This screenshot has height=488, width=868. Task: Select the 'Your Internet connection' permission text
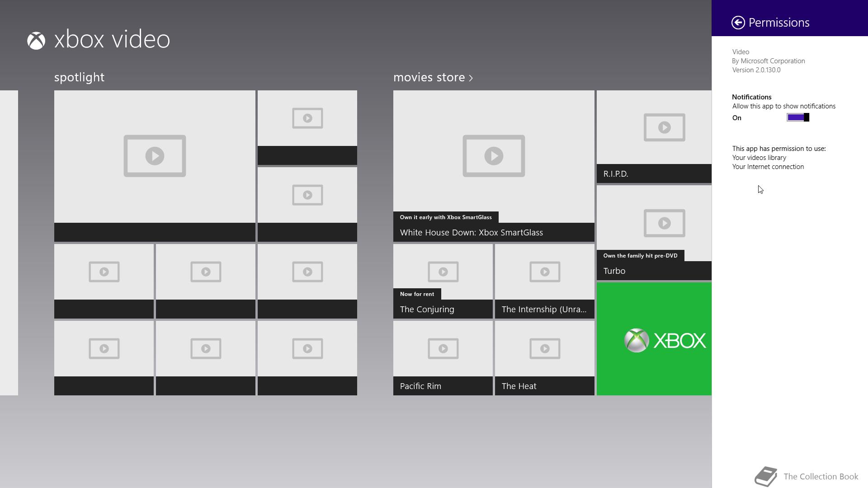coord(768,167)
